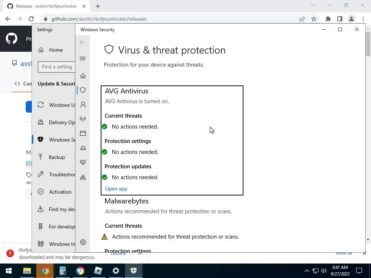This screenshot has width=371, height=278.
Task: Reload the Chrome page
Action: coord(31,19)
